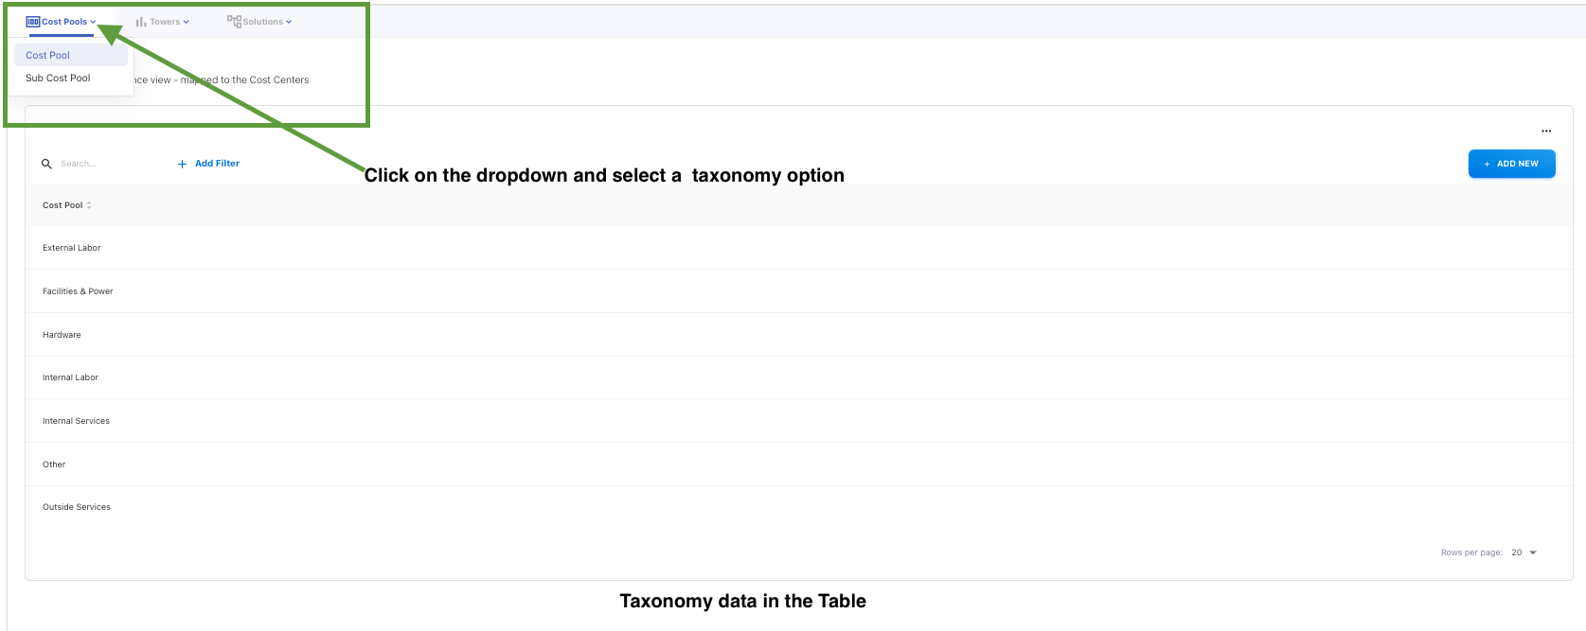1586x631 pixels.
Task: Choose the Sub Cost Pool menu option
Action: (58, 79)
